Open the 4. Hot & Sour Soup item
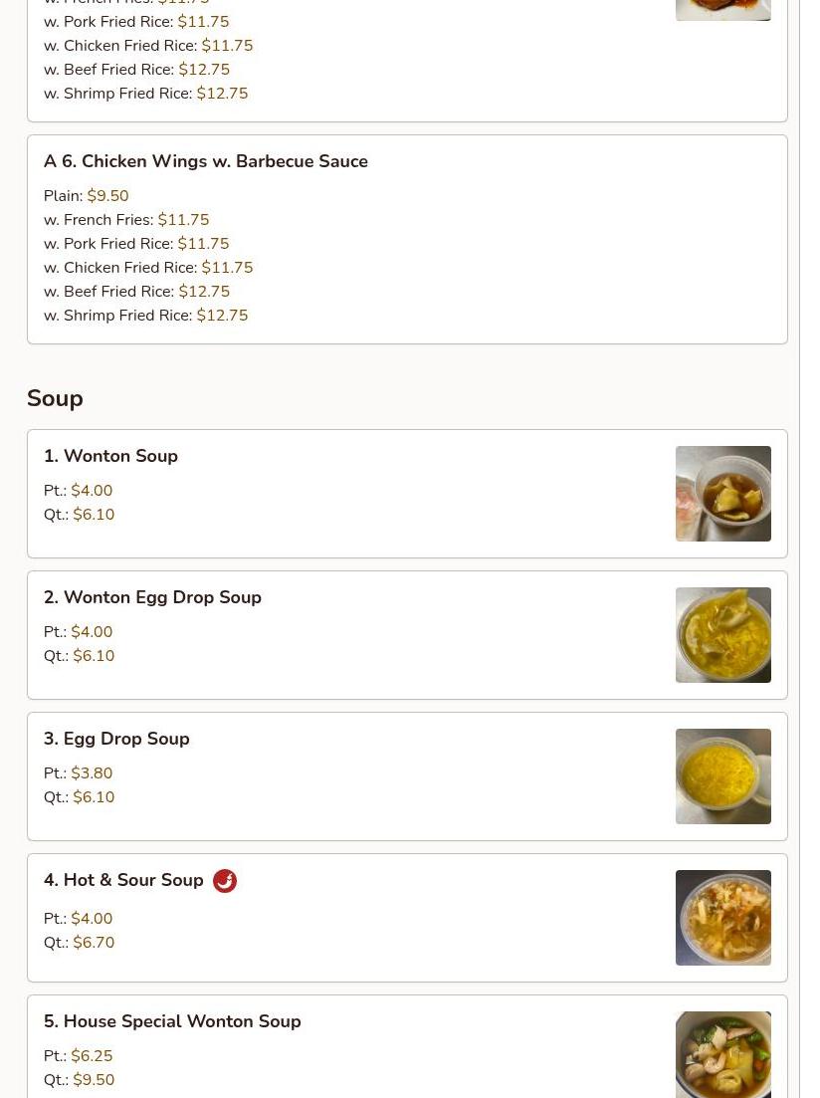This screenshot has width=820, height=1098. (x=123, y=880)
